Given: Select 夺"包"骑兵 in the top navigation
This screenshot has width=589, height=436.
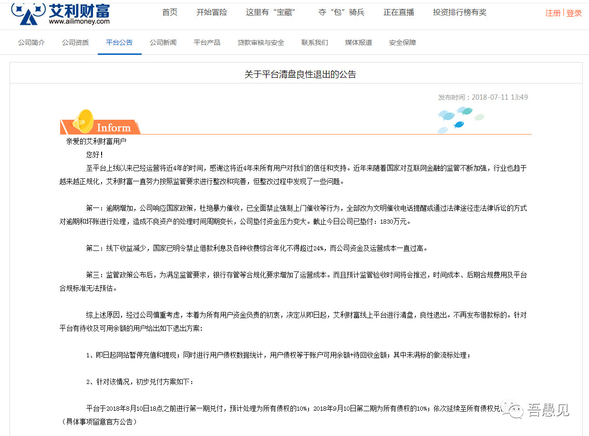Looking at the screenshot, I should (341, 12).
